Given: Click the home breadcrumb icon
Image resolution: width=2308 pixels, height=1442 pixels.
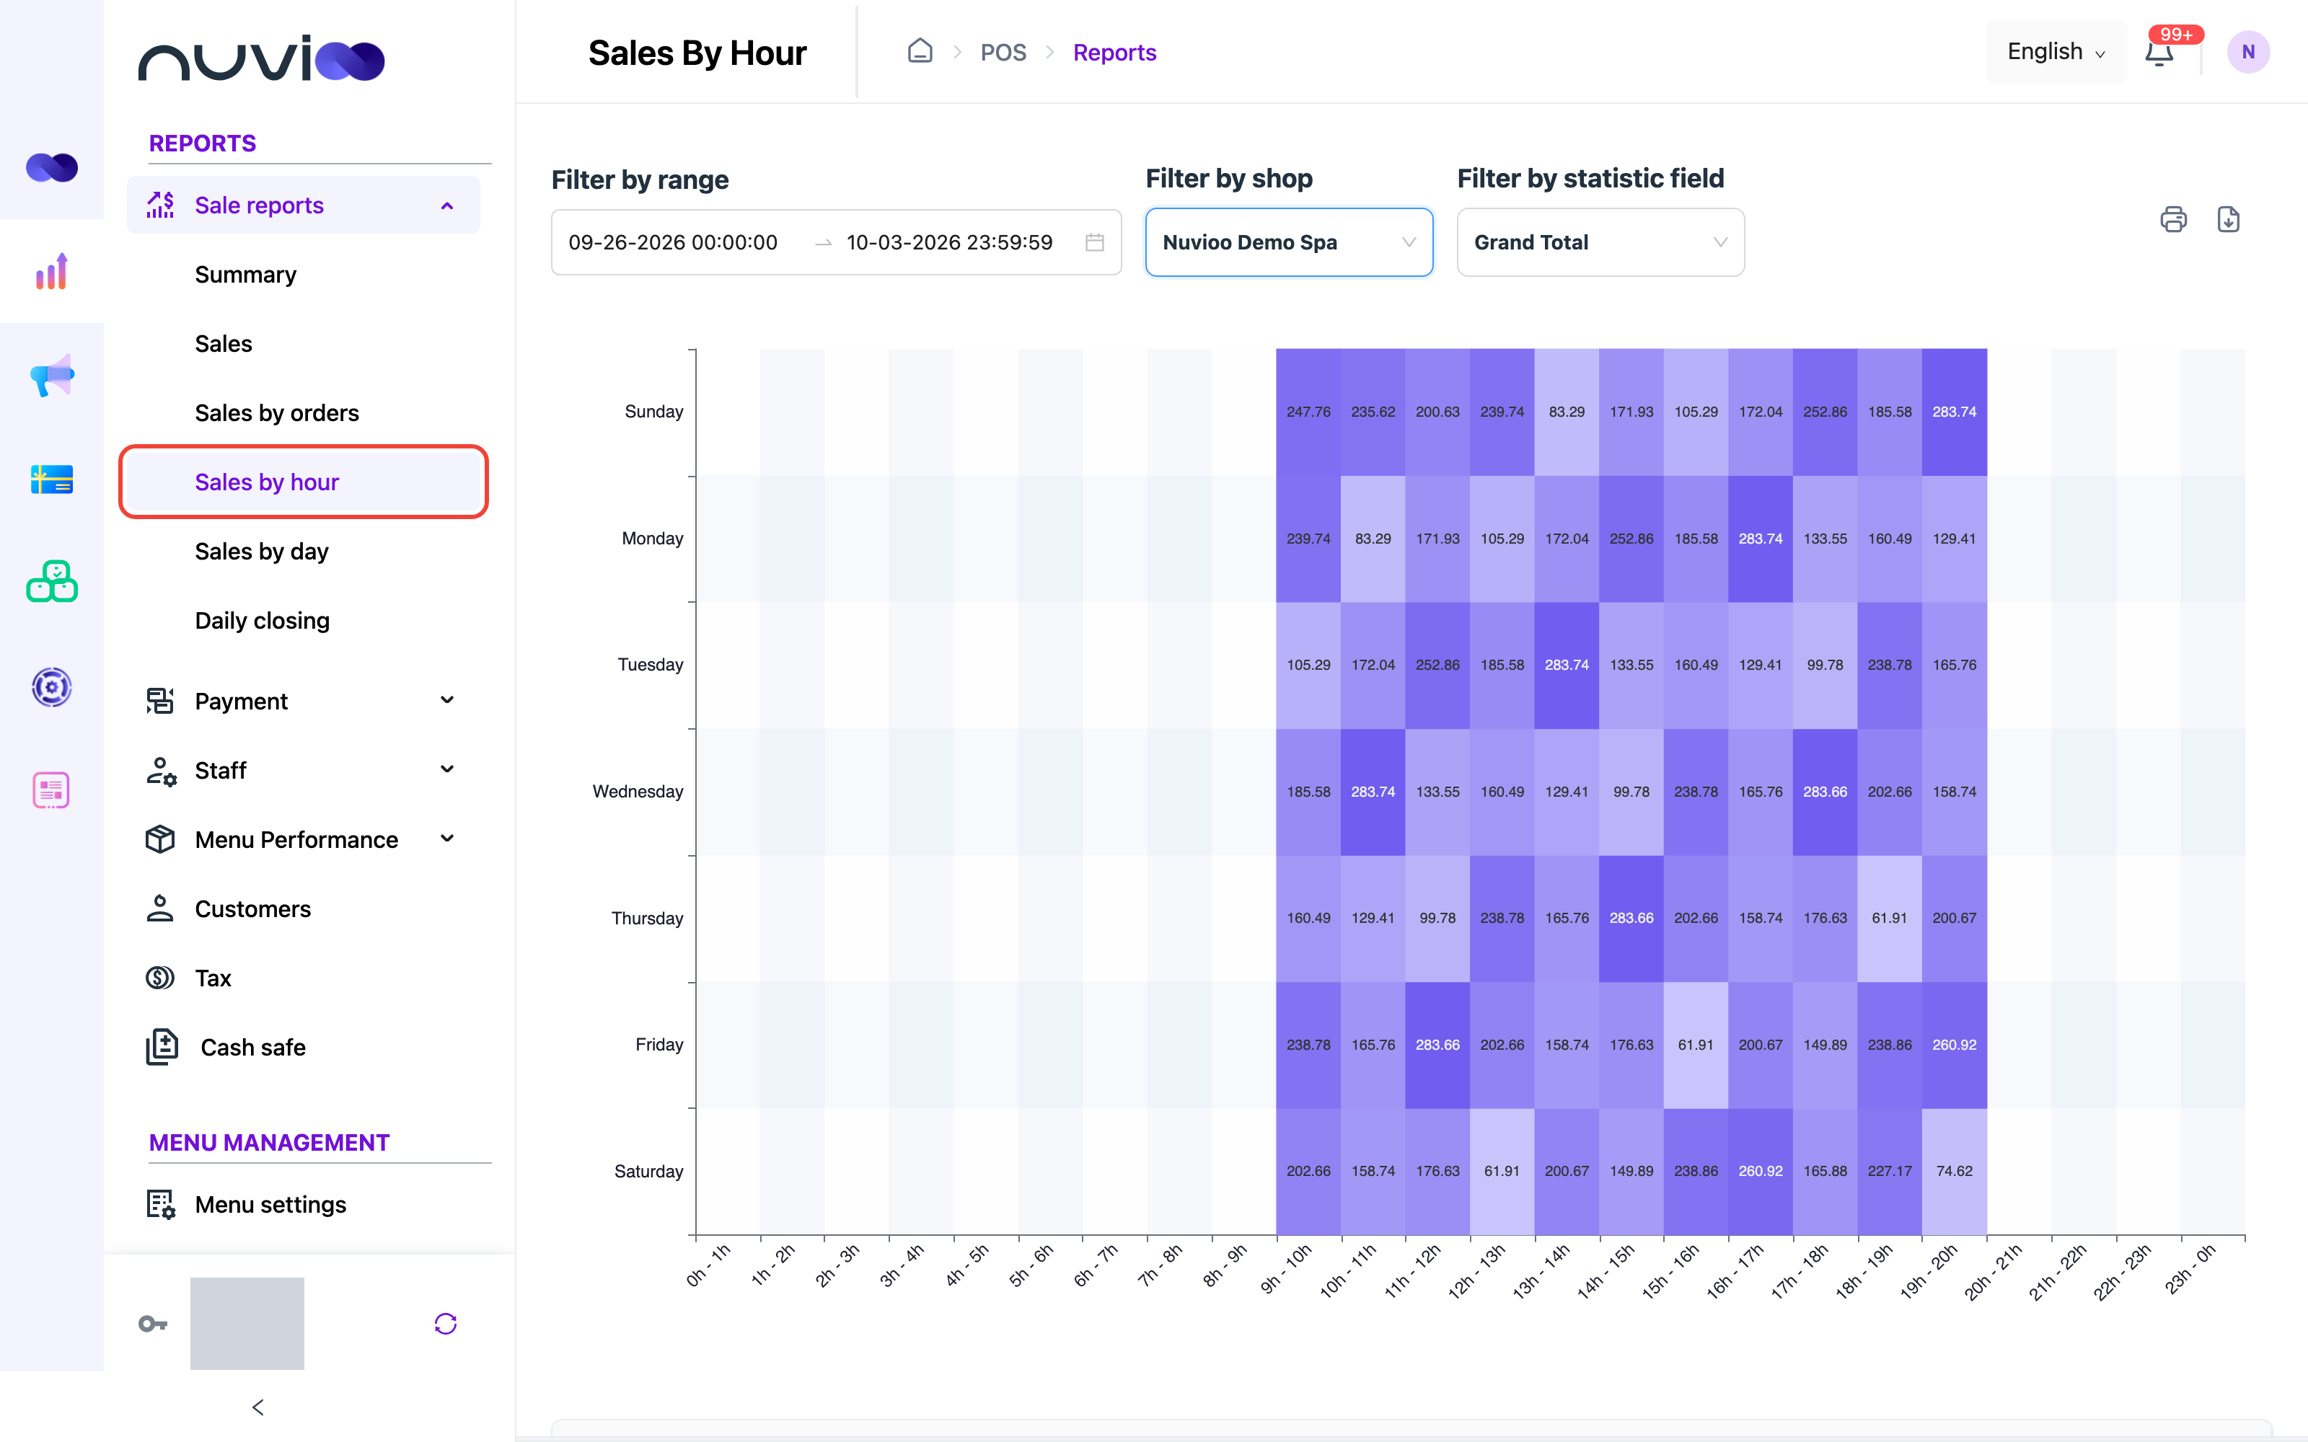Looking at the screenshot, I should click(920, 50).
